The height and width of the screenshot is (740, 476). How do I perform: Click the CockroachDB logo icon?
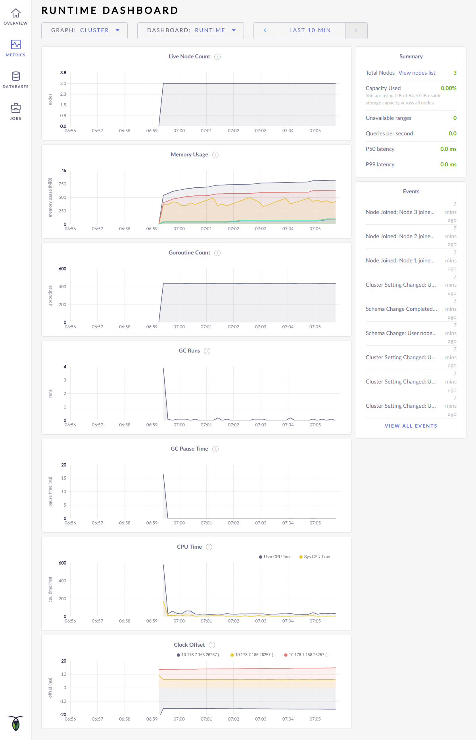point(15,723)
